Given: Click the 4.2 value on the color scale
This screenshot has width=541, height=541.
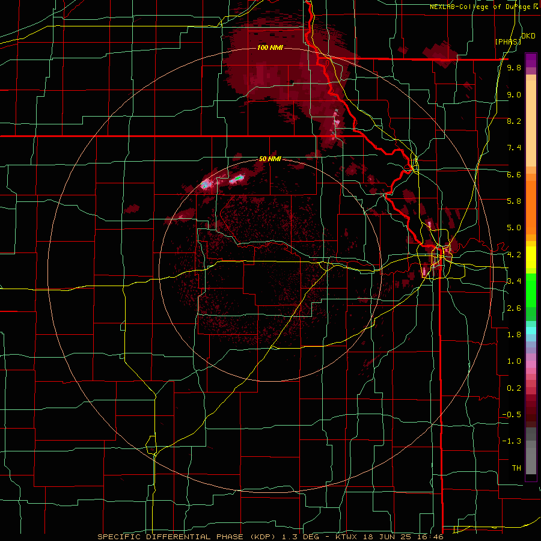Looking at the screenshot, I should tap(514, 255).
